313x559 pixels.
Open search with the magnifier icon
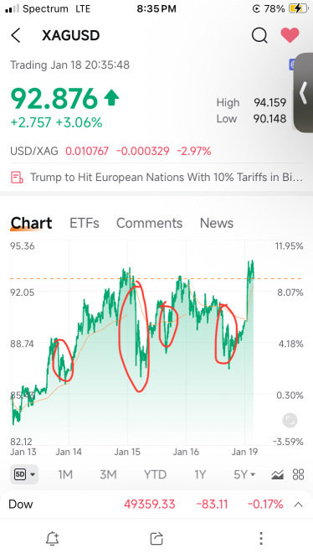point(259,35)
